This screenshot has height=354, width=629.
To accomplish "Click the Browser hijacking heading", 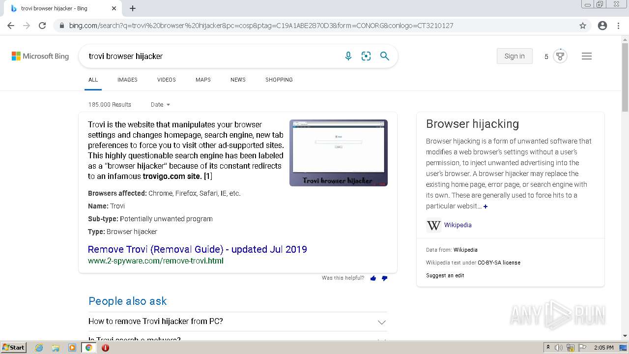I will point(472,124).
